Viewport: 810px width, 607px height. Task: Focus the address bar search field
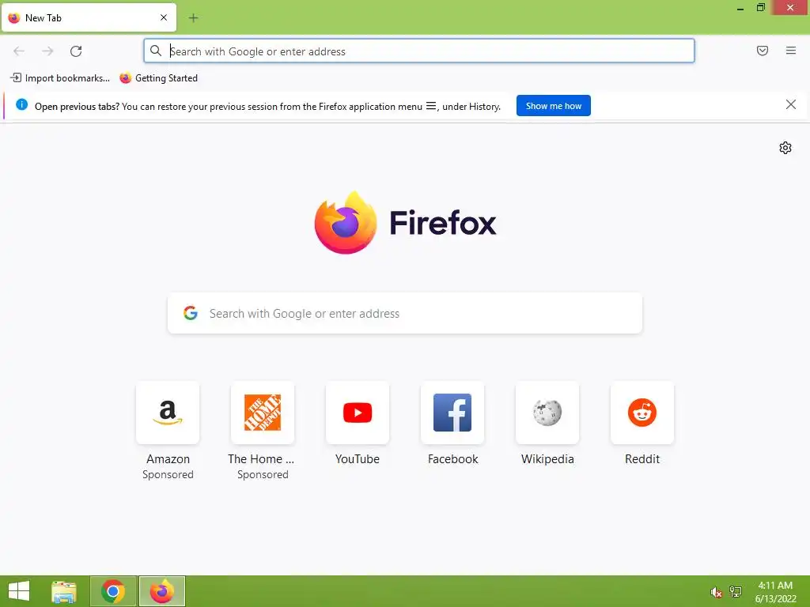419,51
